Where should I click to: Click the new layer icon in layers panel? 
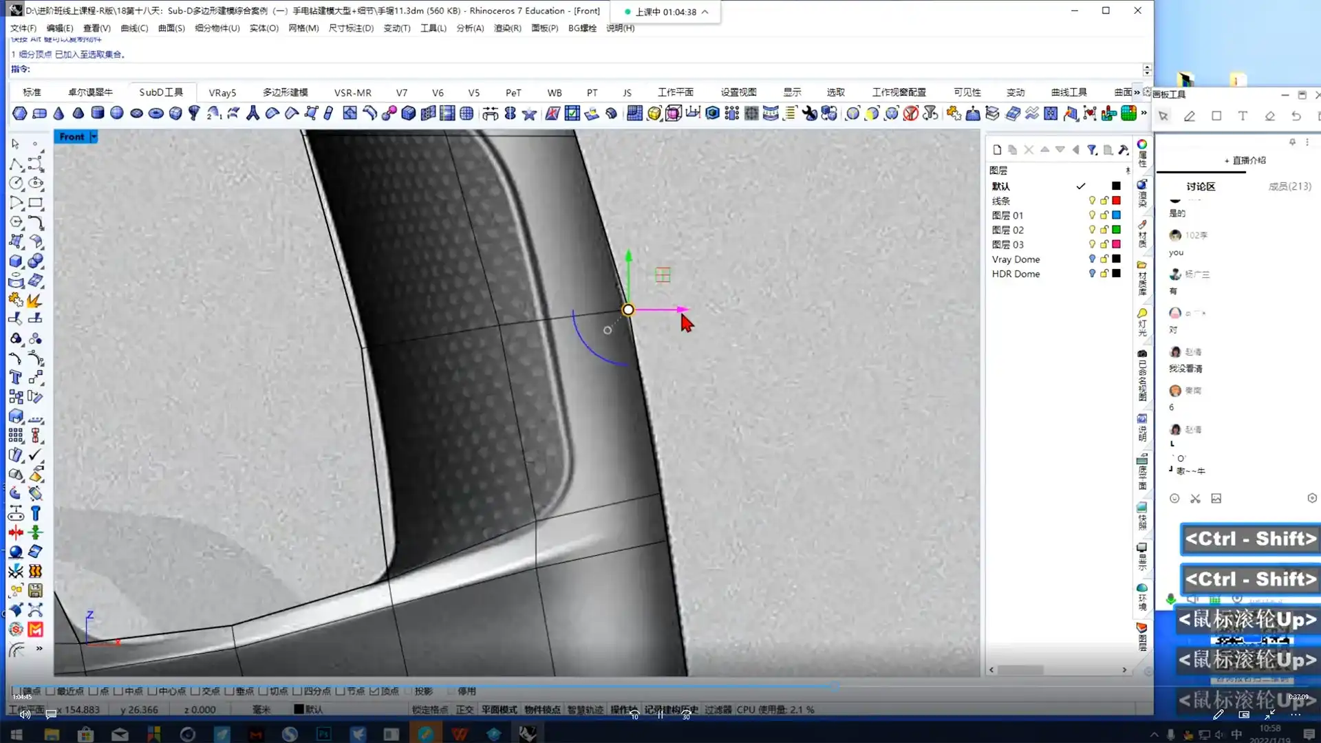997,149
